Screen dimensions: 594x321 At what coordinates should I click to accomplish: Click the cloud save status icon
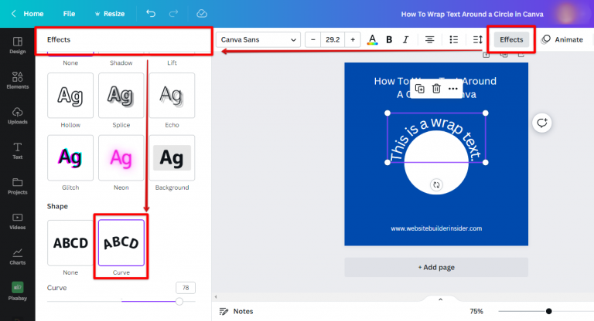pos(202,14)
